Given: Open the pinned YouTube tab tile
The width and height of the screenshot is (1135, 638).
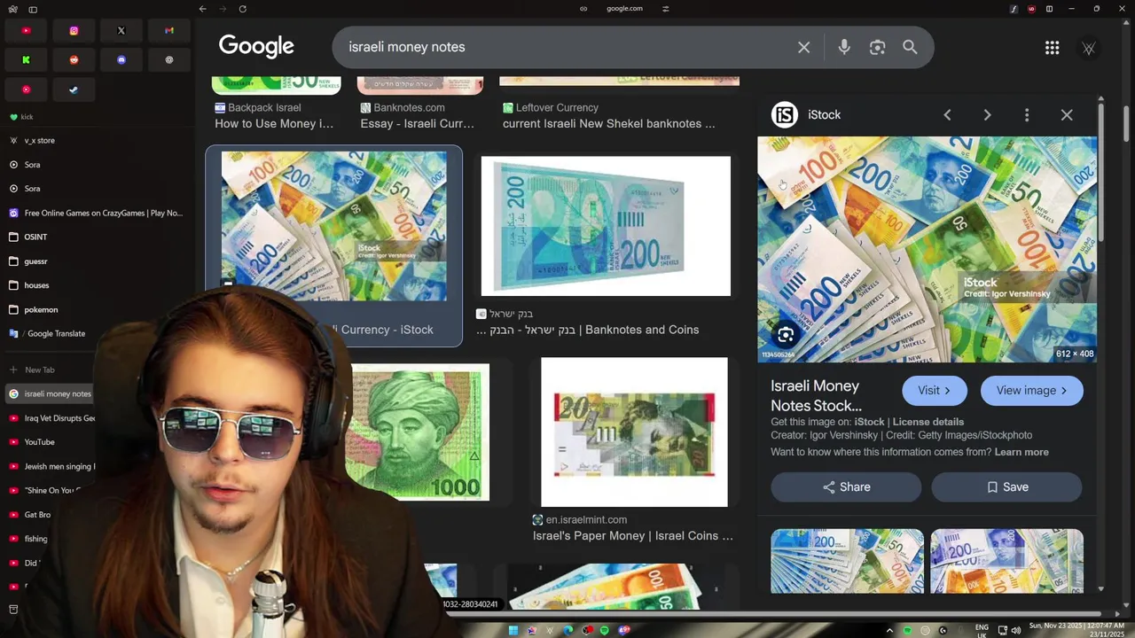Looking at the screenshot, I should click(x=27, y=31).
